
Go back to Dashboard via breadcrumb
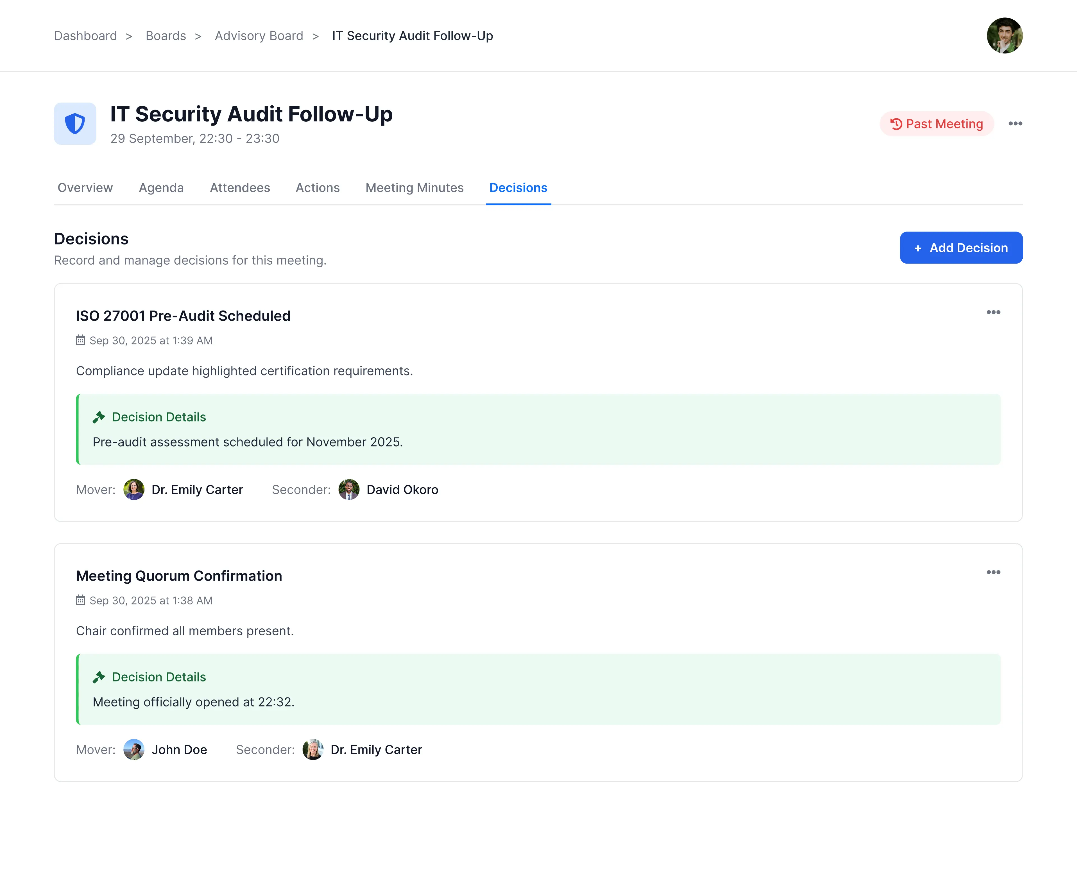(x=85, y=36)
